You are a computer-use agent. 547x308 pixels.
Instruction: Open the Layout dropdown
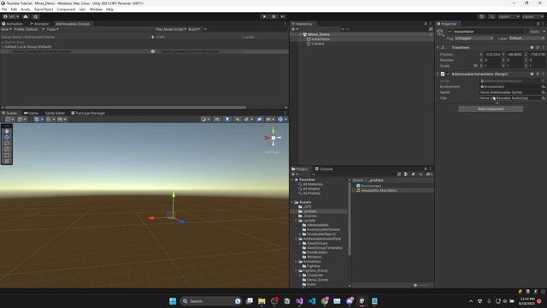click(x=532, y=16)
